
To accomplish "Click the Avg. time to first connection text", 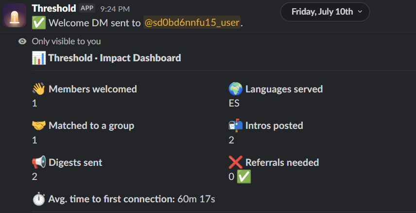I will (x=111, y=199).
